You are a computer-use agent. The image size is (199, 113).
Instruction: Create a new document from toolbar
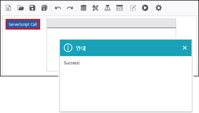click(x=8, y=8)
